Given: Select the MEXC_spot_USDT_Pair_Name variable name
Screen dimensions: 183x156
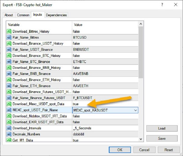Looking at the screenshot, I should 35,110.
